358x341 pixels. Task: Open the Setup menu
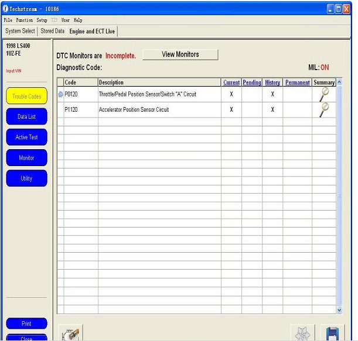pos(42,20)
